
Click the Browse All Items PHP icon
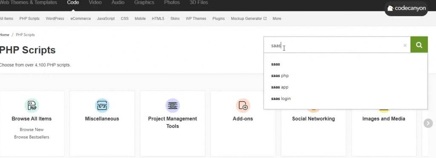coord(32,105)
